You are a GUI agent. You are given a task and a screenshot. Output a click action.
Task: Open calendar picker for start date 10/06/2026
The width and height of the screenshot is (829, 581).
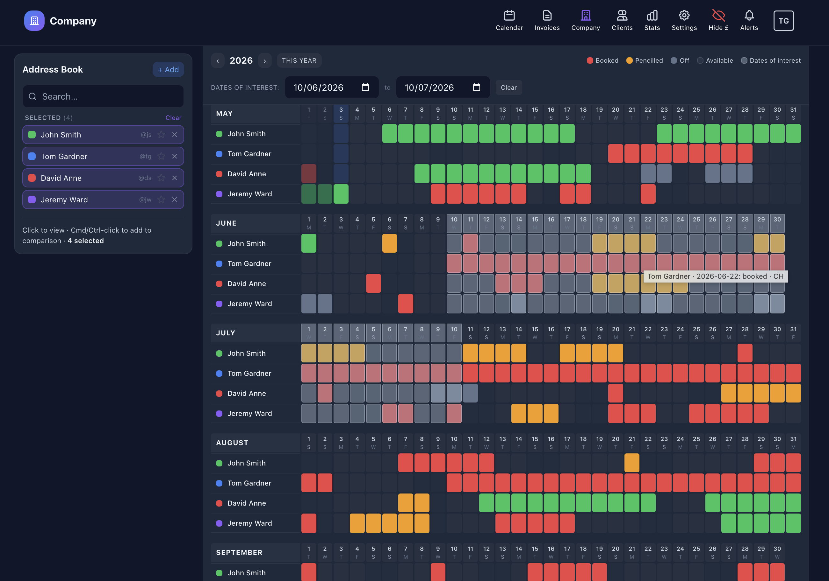point(365,87)
